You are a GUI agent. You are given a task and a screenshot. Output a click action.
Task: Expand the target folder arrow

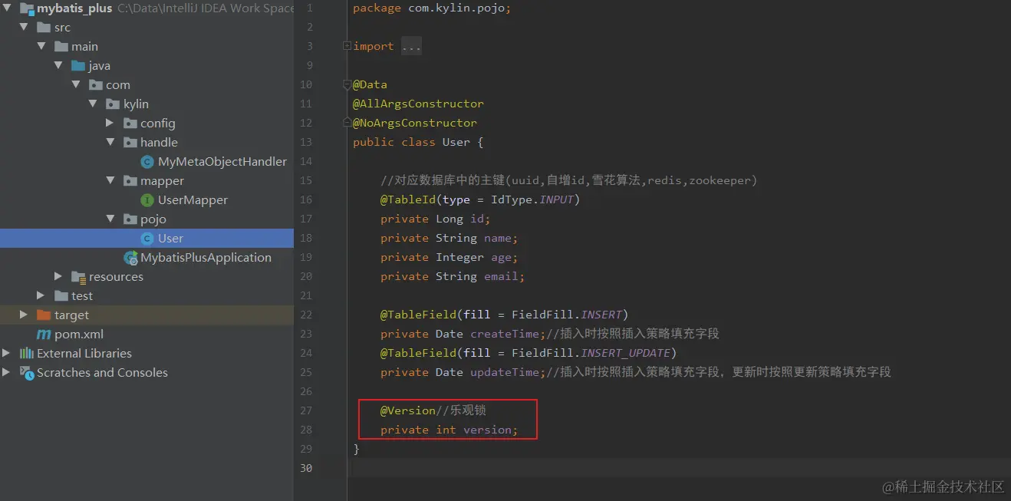click(24, 315)
